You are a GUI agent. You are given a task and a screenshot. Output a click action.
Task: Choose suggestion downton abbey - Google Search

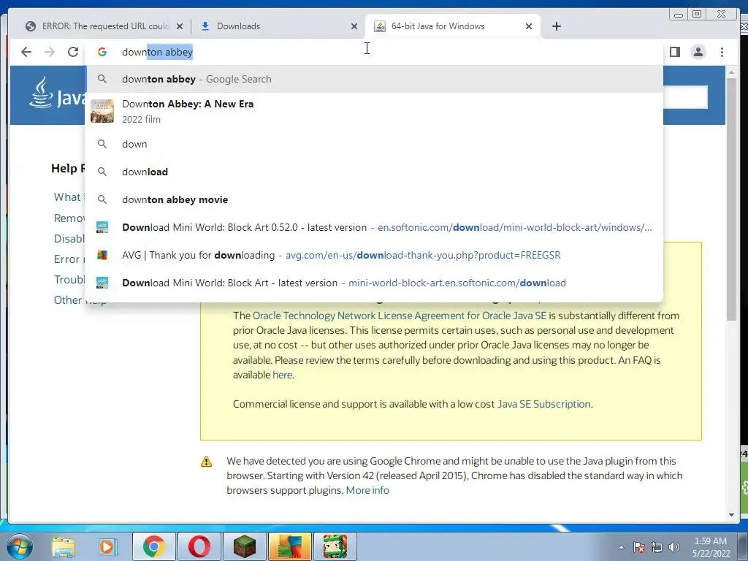(375, 79)
